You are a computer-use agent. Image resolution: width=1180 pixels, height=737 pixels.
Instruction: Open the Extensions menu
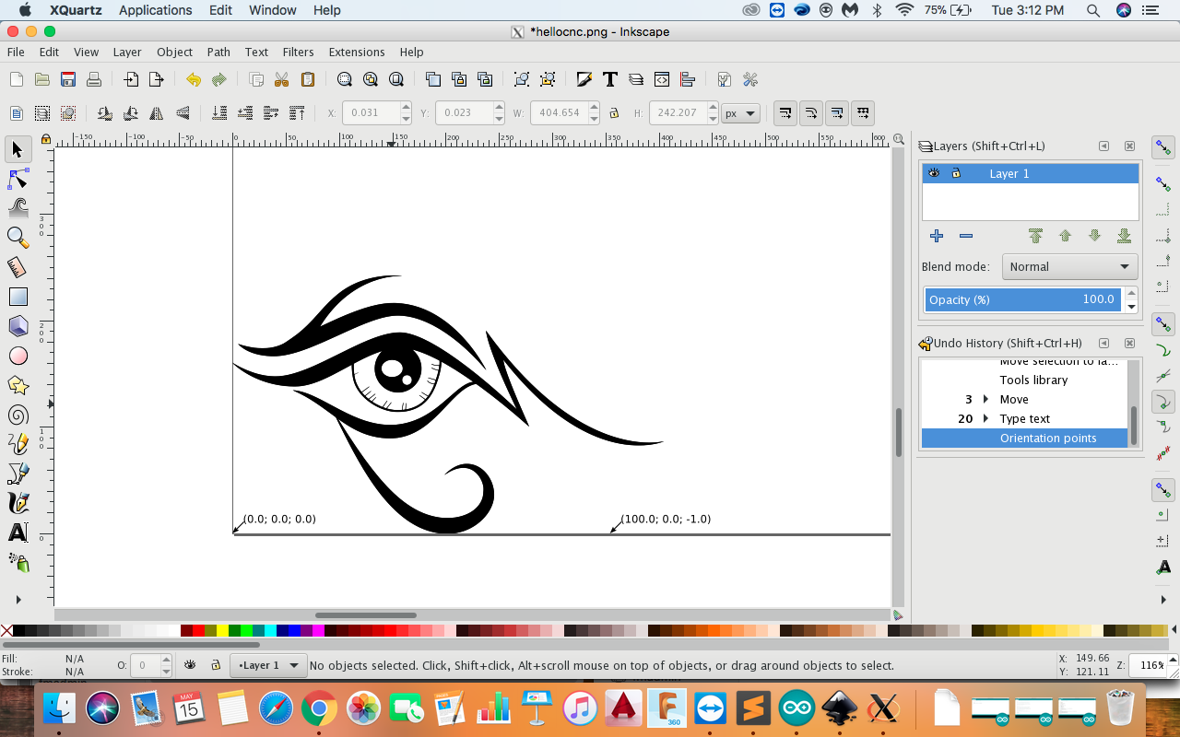coord(357,52)
